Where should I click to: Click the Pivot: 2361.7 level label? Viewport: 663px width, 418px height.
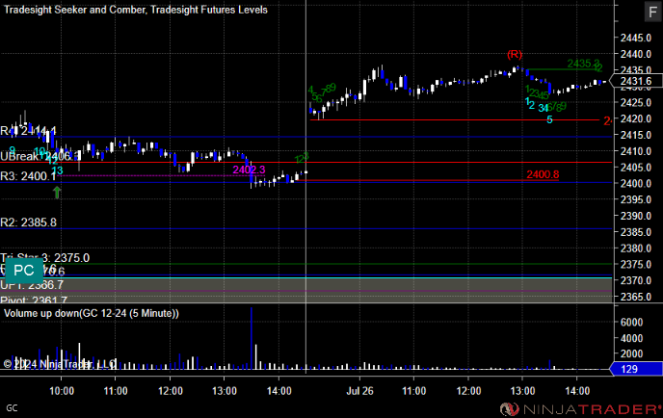pyautogui.click(x=34, y=300)
